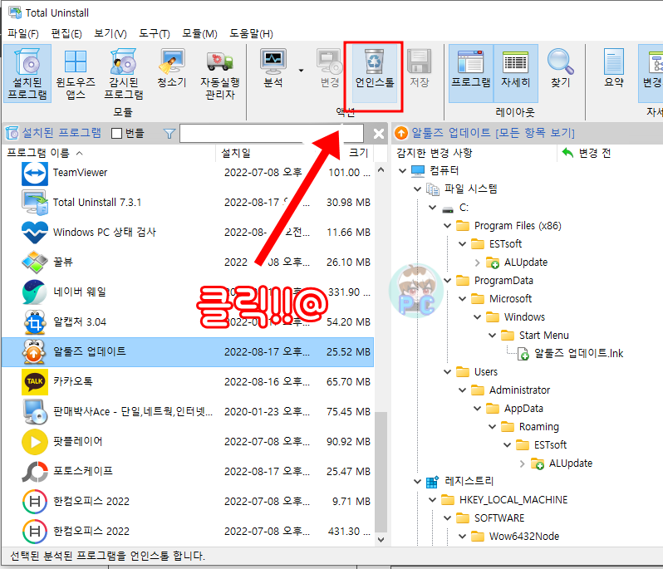Select the Roaming folder in tree
663x569 pixels.
[538, 427]
